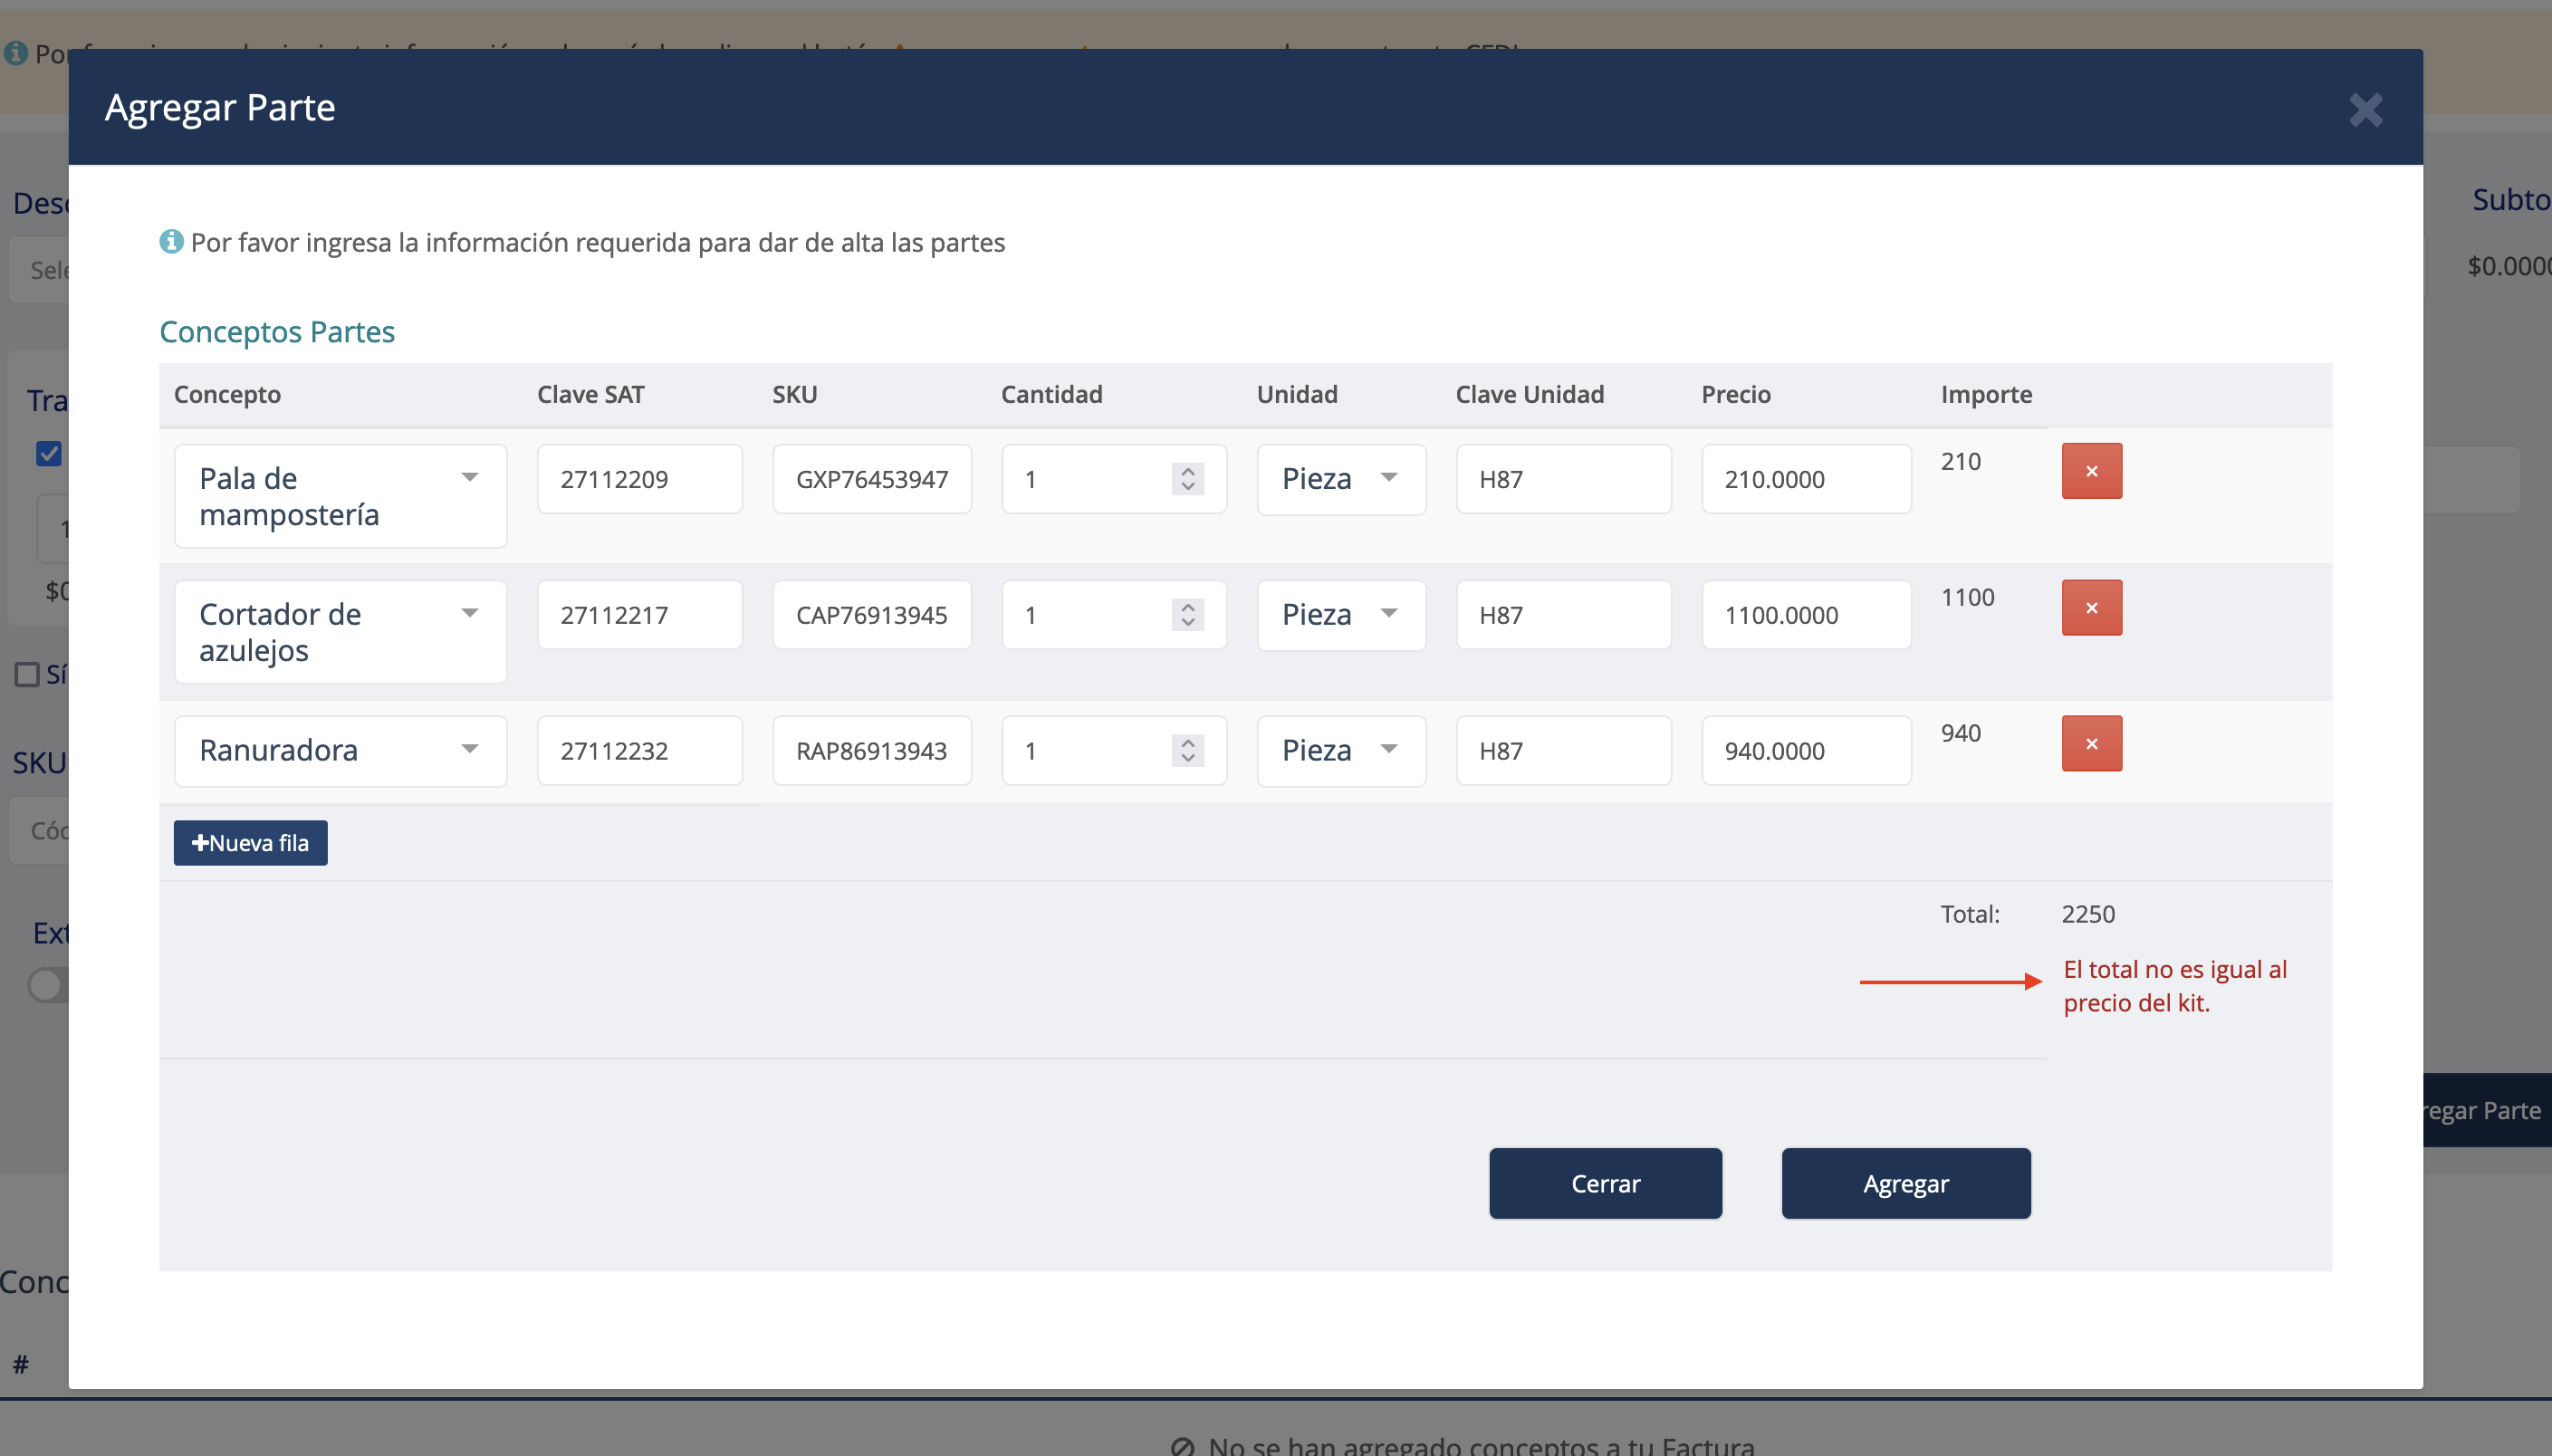2552x1456 pixels.
Task: Edit Clave SAT field 27112232
Action: 640,750
